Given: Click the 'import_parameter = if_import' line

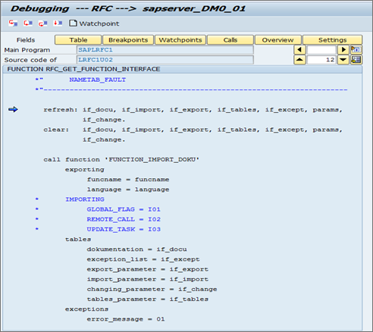Looking at the screenshot, I should [148, 279].
